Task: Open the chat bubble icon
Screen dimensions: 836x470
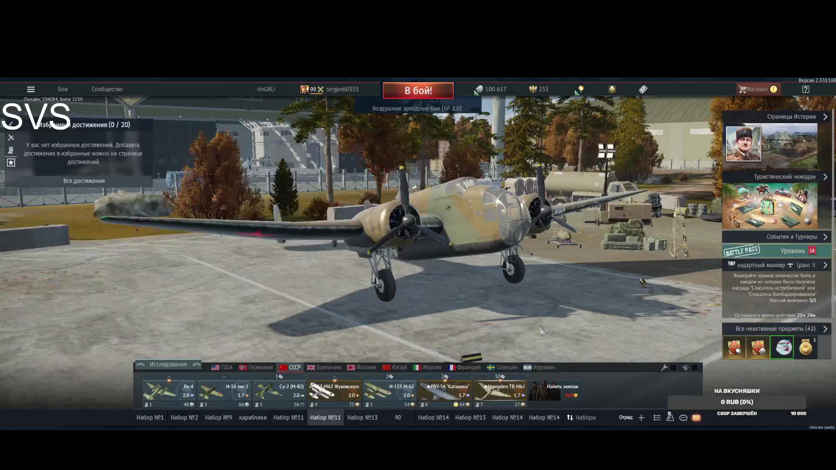Action: click(x=683, y=418)
